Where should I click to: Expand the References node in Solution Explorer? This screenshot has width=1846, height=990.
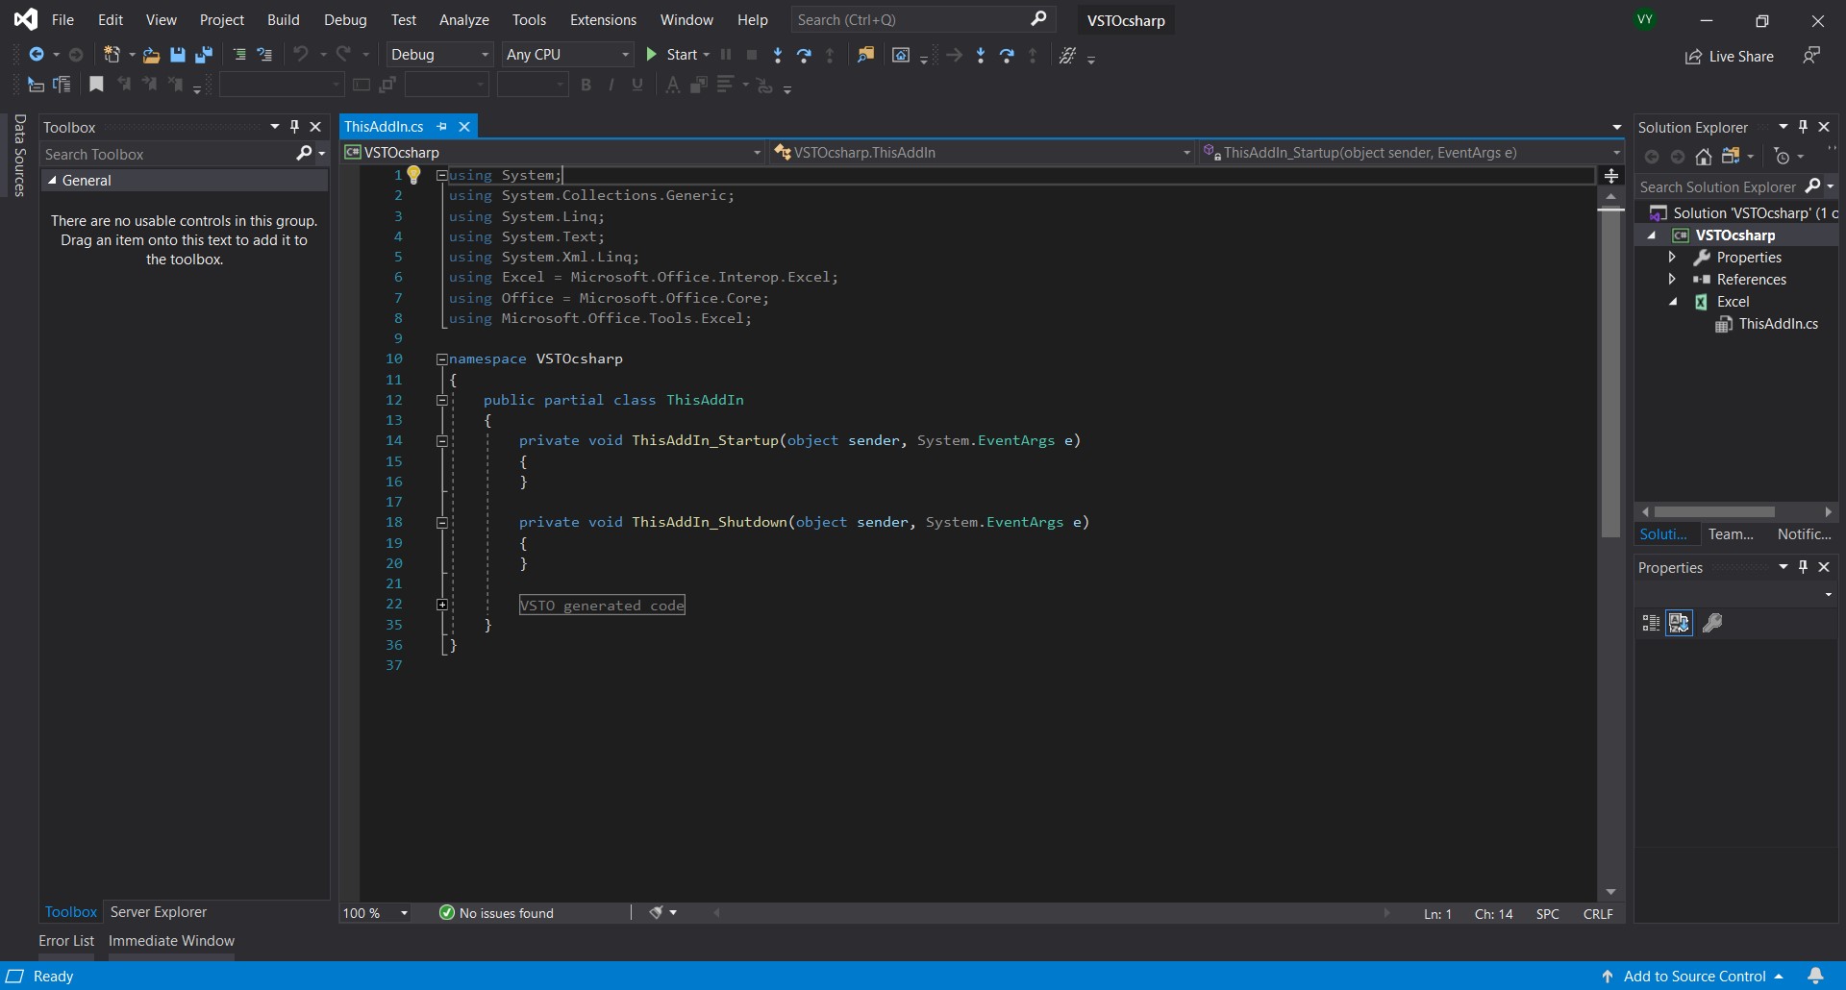pyautogui.click(x=1672, y=279)
